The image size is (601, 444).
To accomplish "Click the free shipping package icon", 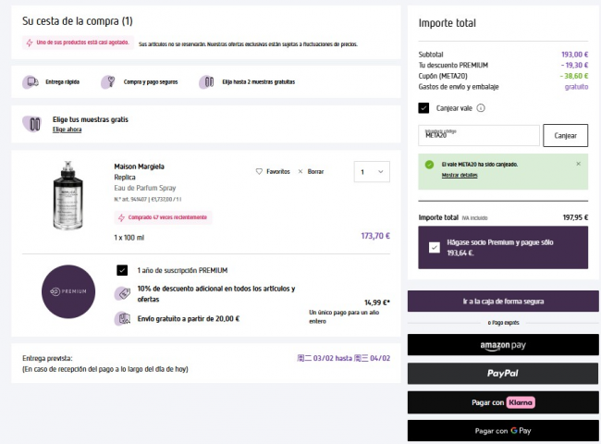I will pyautogui.click(x=122, y=319).
